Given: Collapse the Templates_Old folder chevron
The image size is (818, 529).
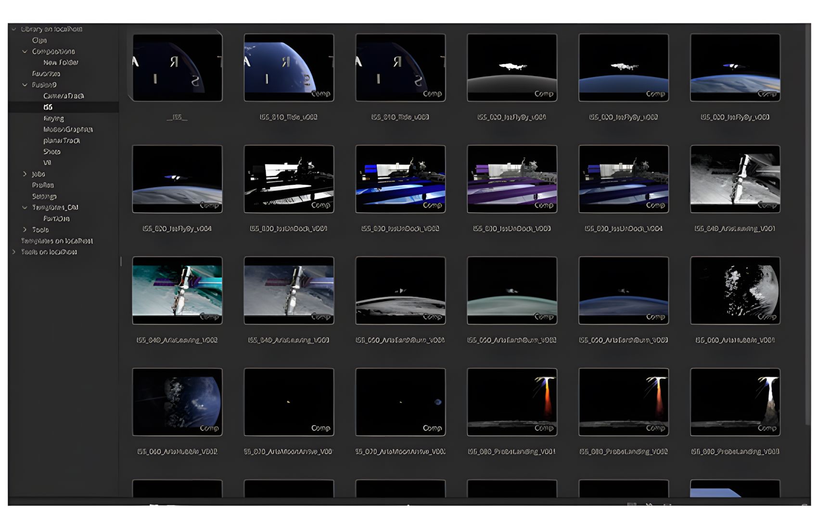Looking at the screenshot, I should (25, 207).
